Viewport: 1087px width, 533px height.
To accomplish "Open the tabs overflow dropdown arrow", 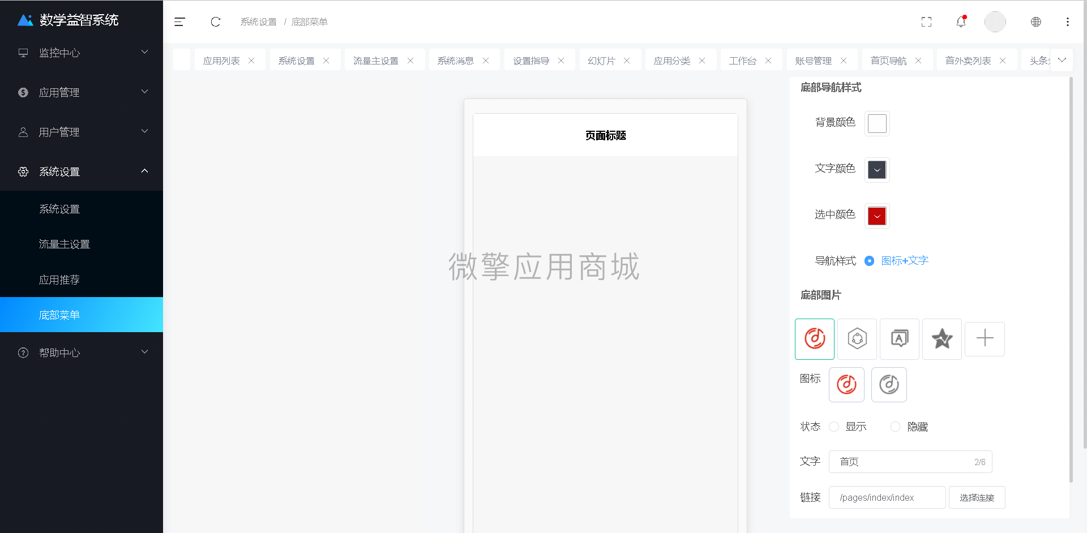I will (x=1062, y=60).
